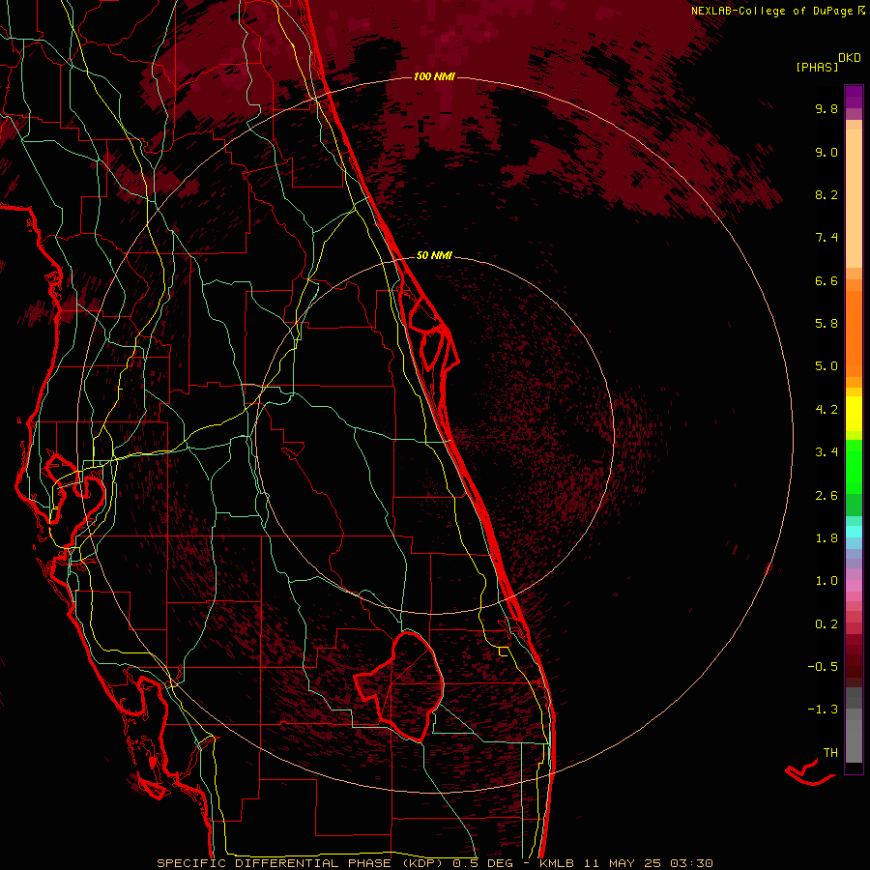Click the TH label below the scale
The height and width of the screenshot is (870, 870).
[830, 753]
